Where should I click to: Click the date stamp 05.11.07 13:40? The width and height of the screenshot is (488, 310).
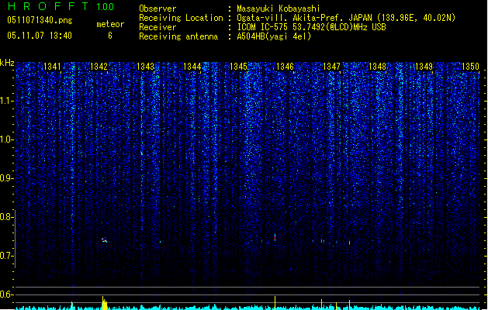tap(40, 36)
